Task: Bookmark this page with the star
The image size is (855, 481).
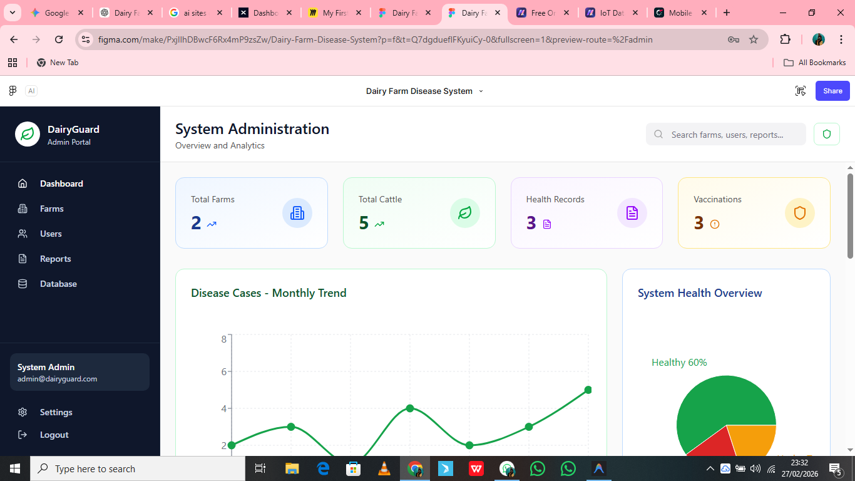Action: pos(754,39)
